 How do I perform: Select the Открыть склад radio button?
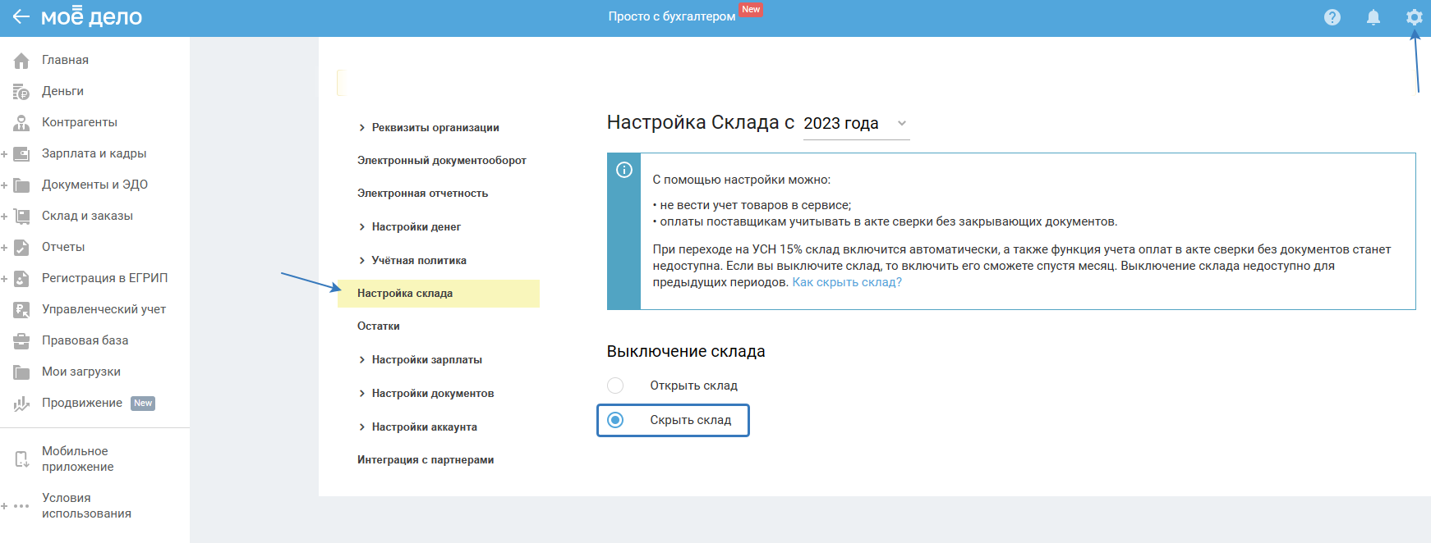click(x=615, y=386)
